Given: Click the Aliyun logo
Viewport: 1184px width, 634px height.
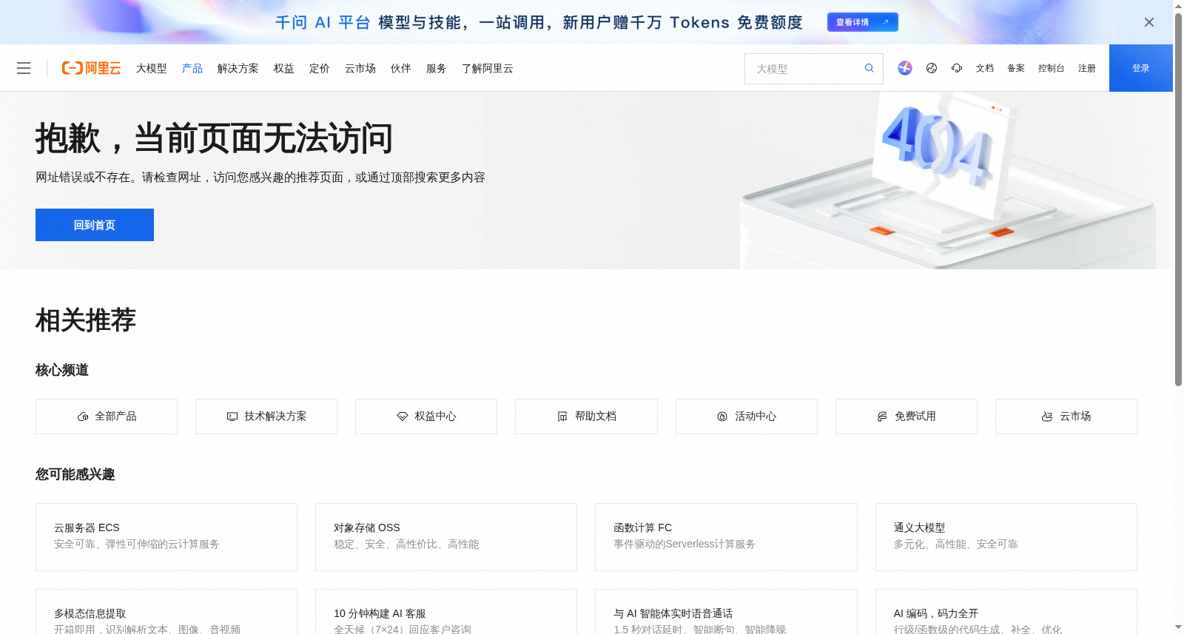Looking at the screenshot, I should (x=91, y=68).
